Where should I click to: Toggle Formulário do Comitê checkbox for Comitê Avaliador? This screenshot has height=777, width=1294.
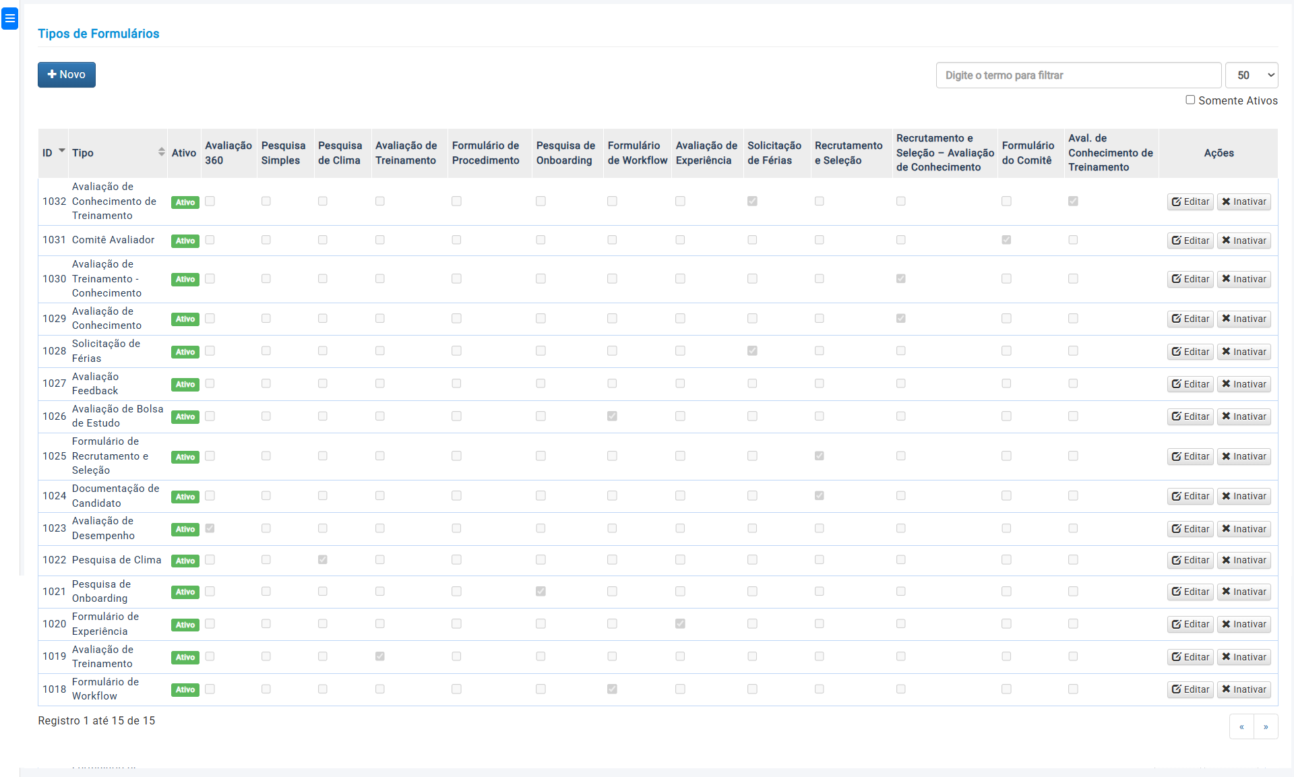coord(1006,240)
